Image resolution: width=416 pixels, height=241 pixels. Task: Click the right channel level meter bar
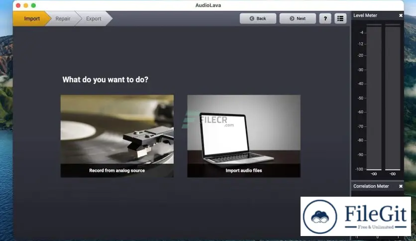(x=393, y=97)
